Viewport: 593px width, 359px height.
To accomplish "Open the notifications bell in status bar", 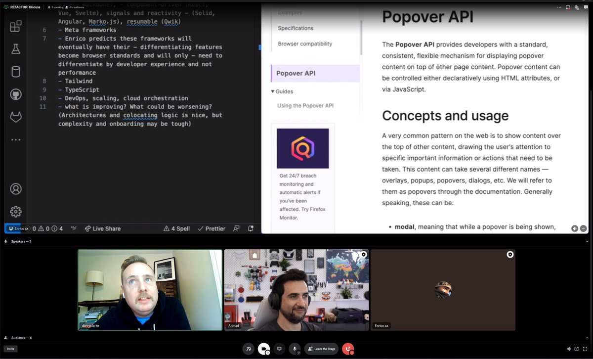I will point(250,228).
